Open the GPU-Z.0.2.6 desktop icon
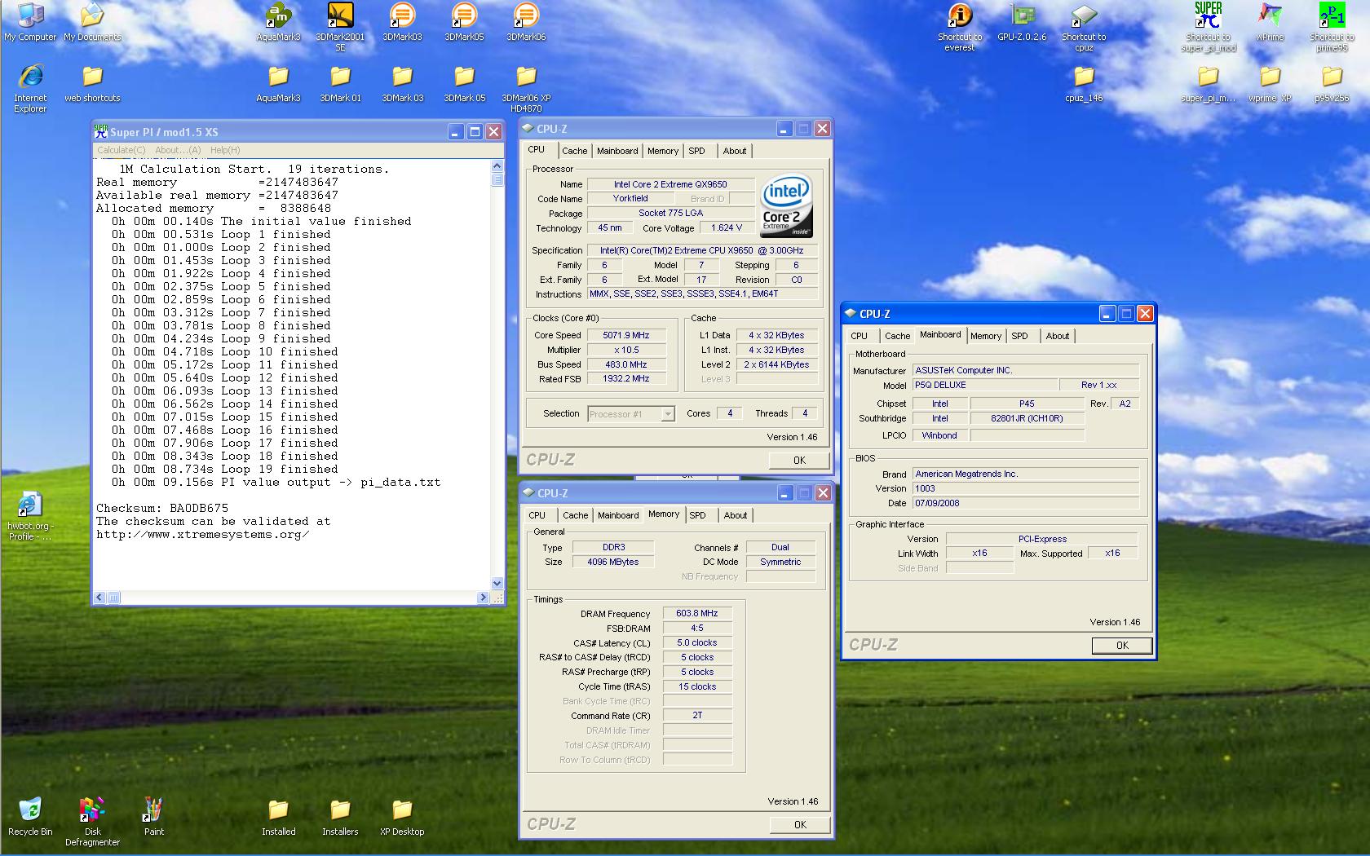This screenshot has width=1370, height=856. tap(1022, 22)
